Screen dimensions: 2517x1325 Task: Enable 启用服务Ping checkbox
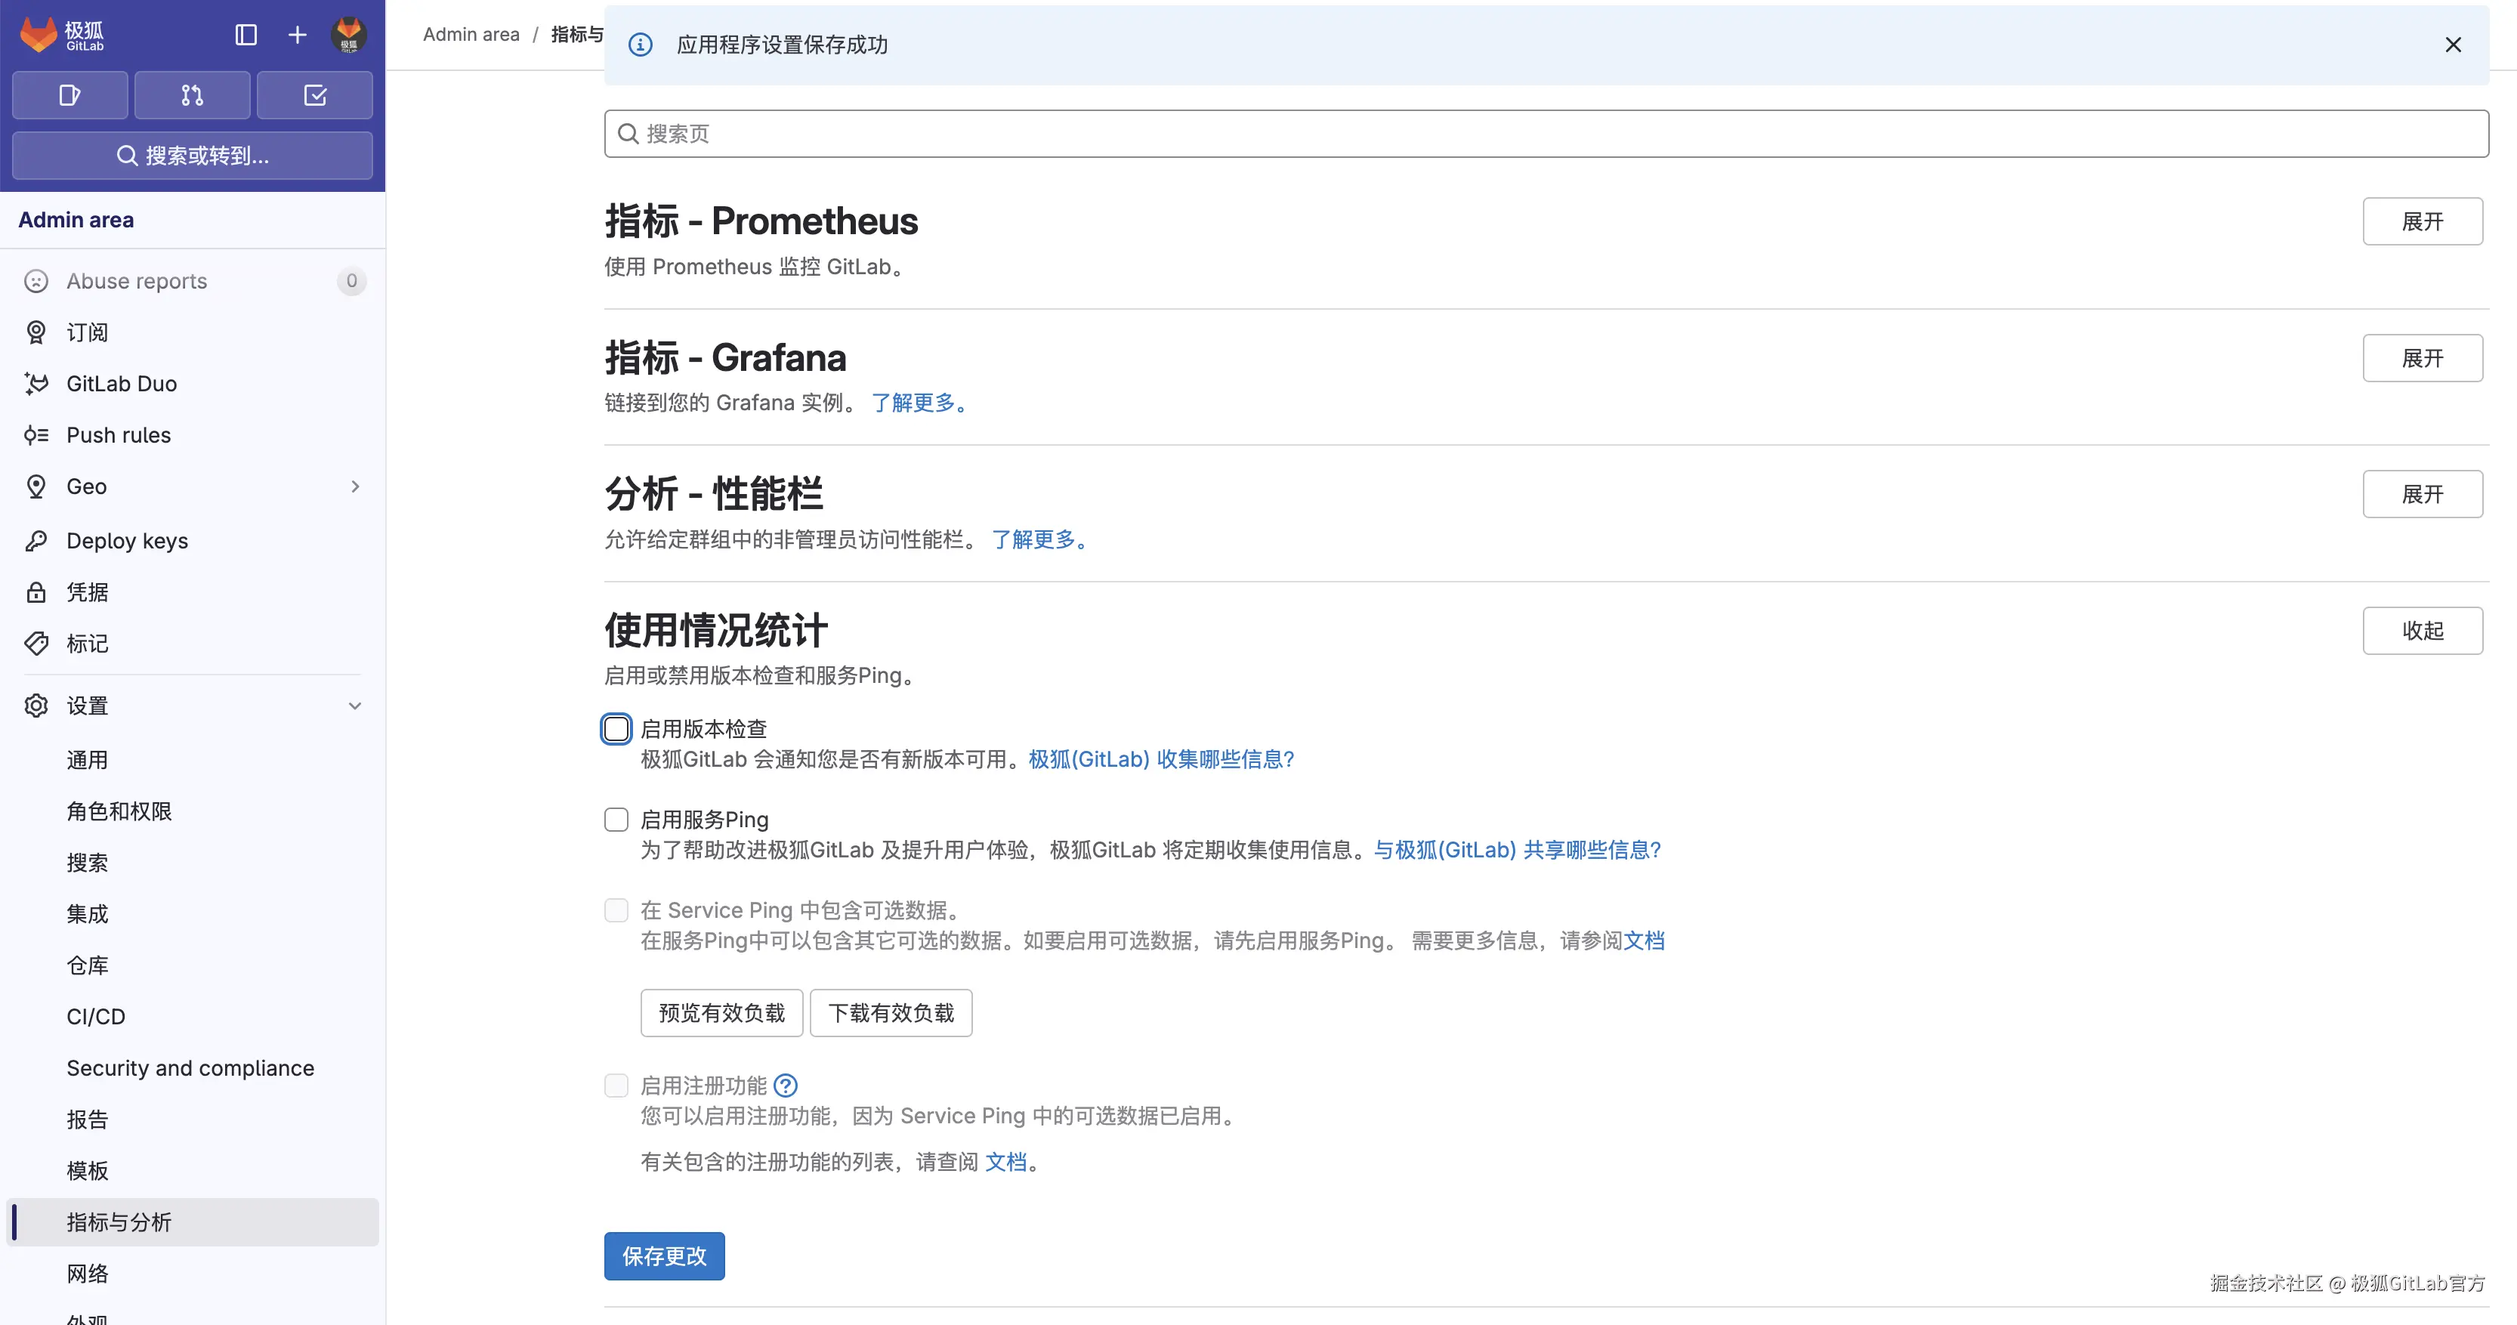[x=616, y=819]
